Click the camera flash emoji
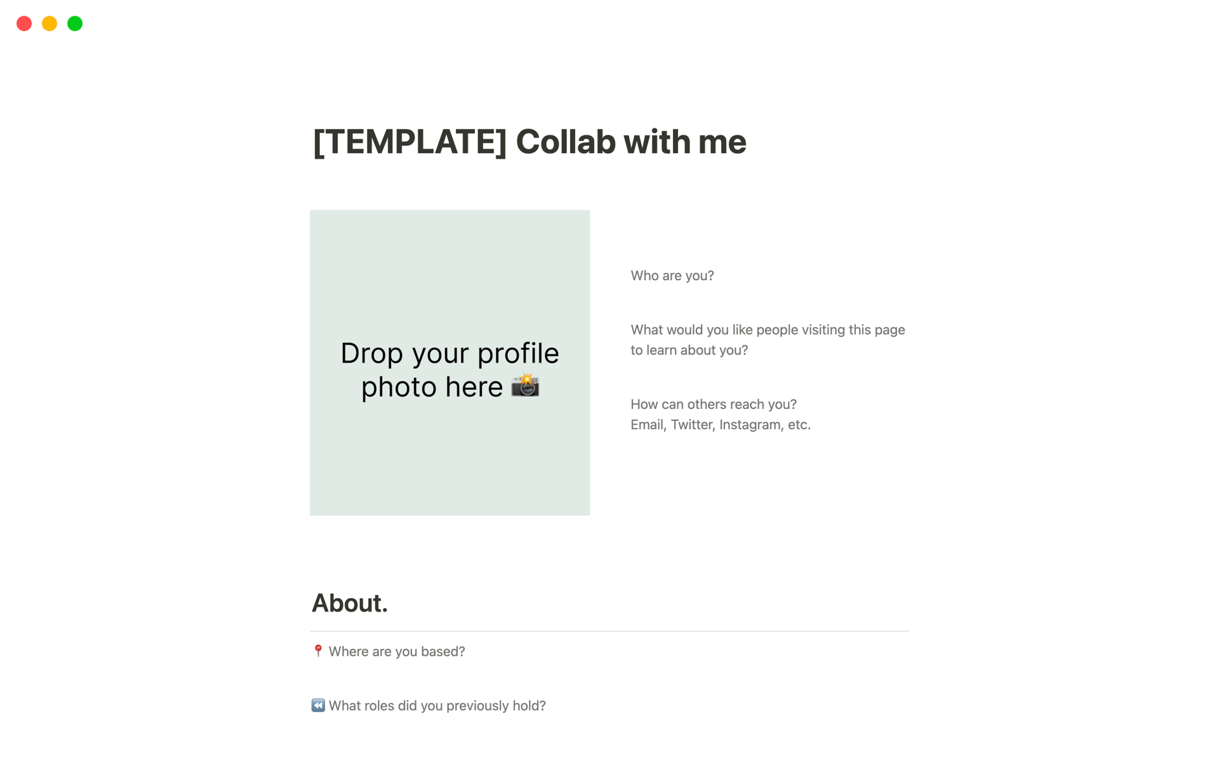Viewport: 1219px width, 762px height. click(x=525, y=385)
